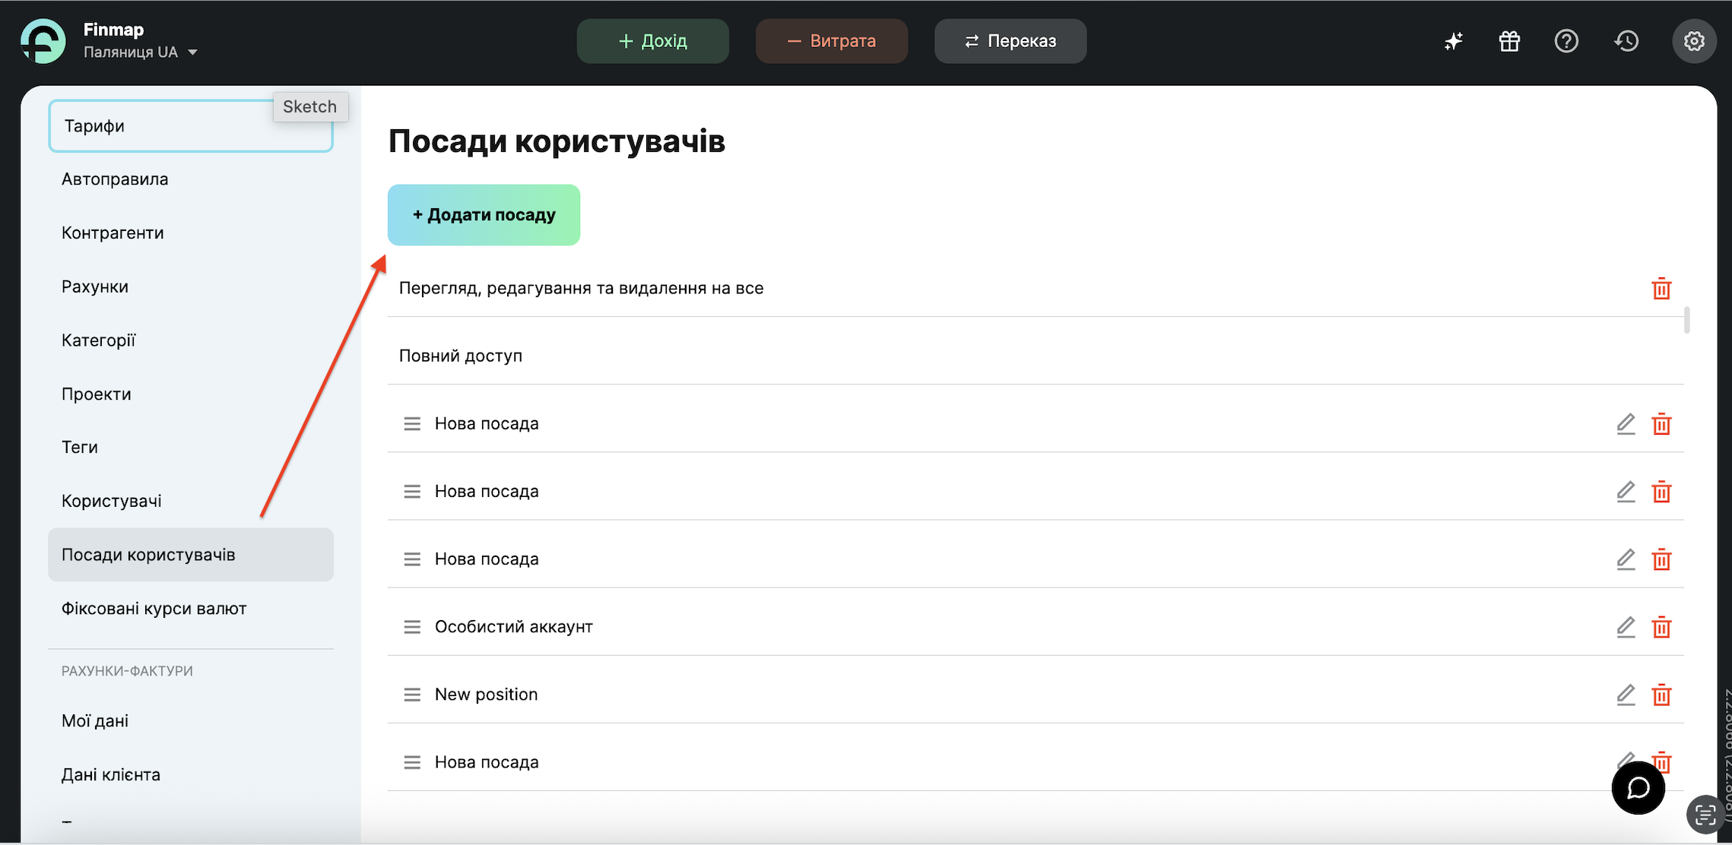Click drag handle beside 'Особистий аккаунт'
Image resolution: width=1732 pixels, height=845 pixels.
(412, 627)
